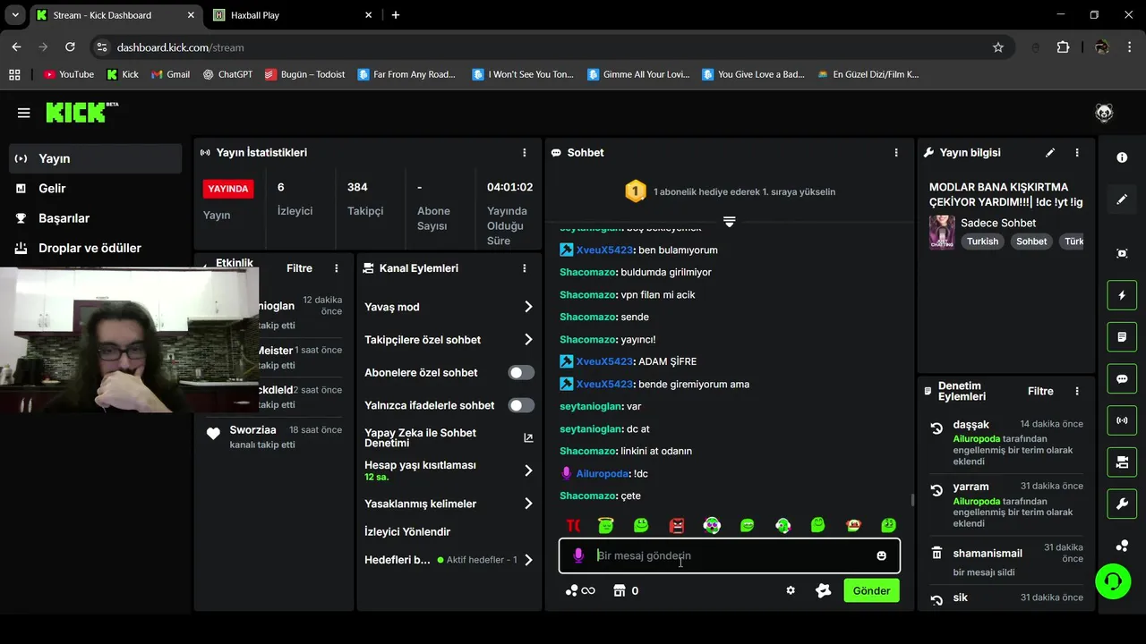This screenshot has height=644, width=1146.
Task: Expand the Hedefleri row with active goals
Action: point(449,560)
